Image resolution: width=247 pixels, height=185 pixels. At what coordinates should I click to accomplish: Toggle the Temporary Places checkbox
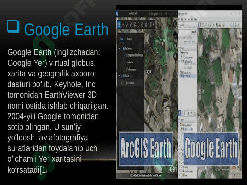point(180,72)
